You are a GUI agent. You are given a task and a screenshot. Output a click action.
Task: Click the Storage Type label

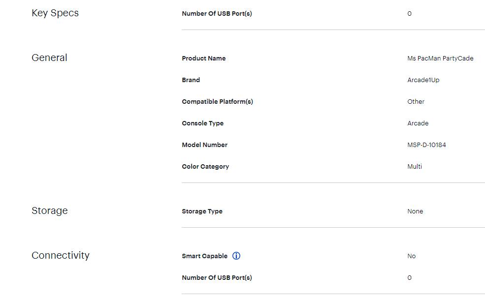202,211
